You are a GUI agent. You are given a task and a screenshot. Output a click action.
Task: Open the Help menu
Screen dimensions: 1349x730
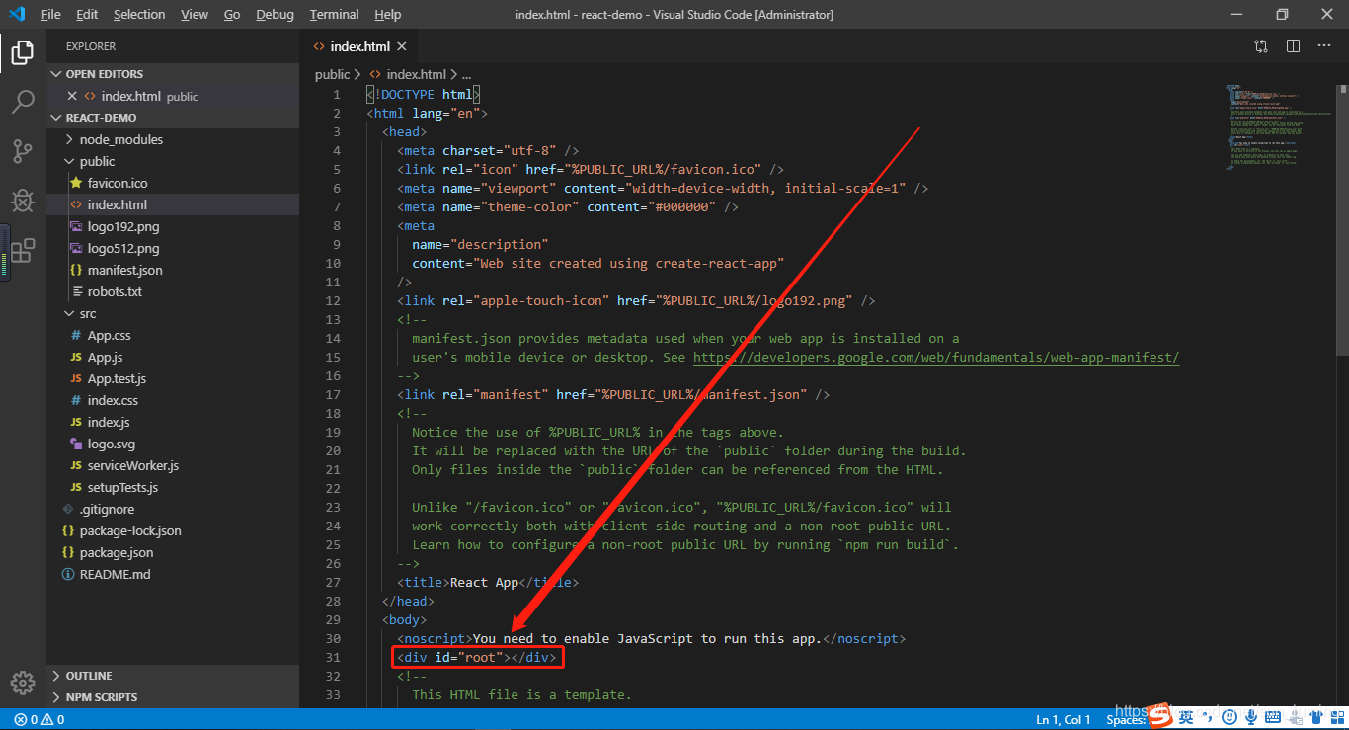[x=388, y=14]
